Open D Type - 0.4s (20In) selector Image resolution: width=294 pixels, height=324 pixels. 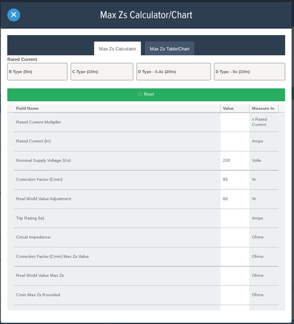pos(173,72)
